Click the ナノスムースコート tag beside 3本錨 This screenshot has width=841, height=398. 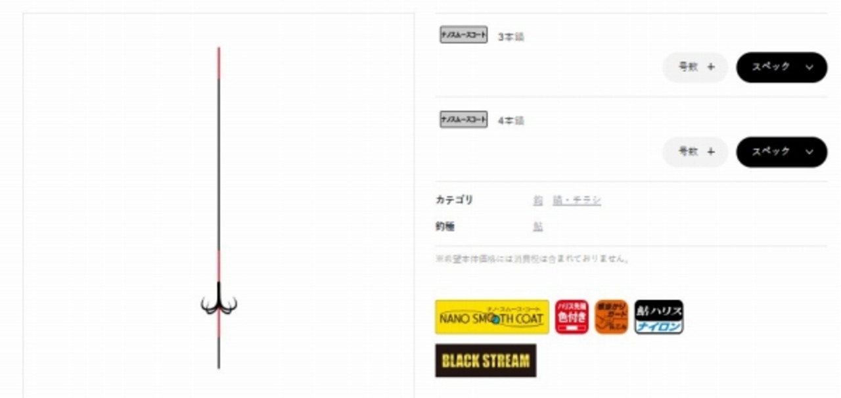[464, 35]
